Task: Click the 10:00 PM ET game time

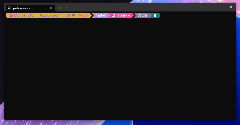Action: click(77, 15)
